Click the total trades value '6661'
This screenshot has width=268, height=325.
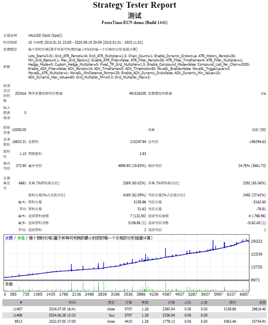pos(22,183)
